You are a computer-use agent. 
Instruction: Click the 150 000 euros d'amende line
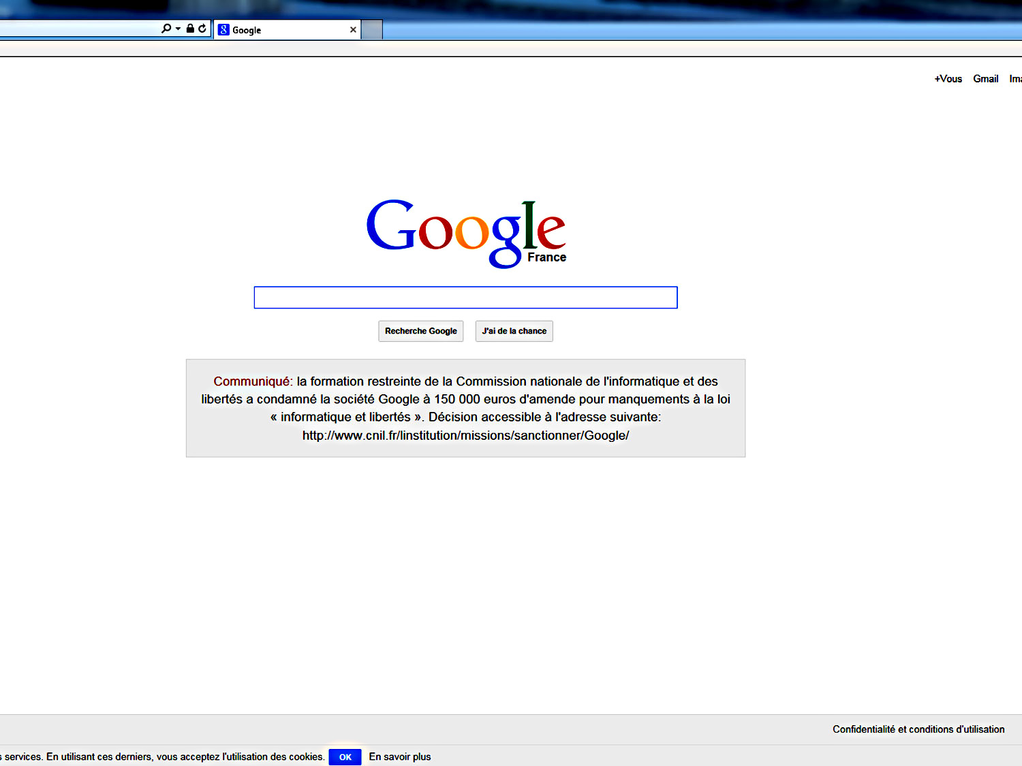pyautogui.click(x=465, y=399)
